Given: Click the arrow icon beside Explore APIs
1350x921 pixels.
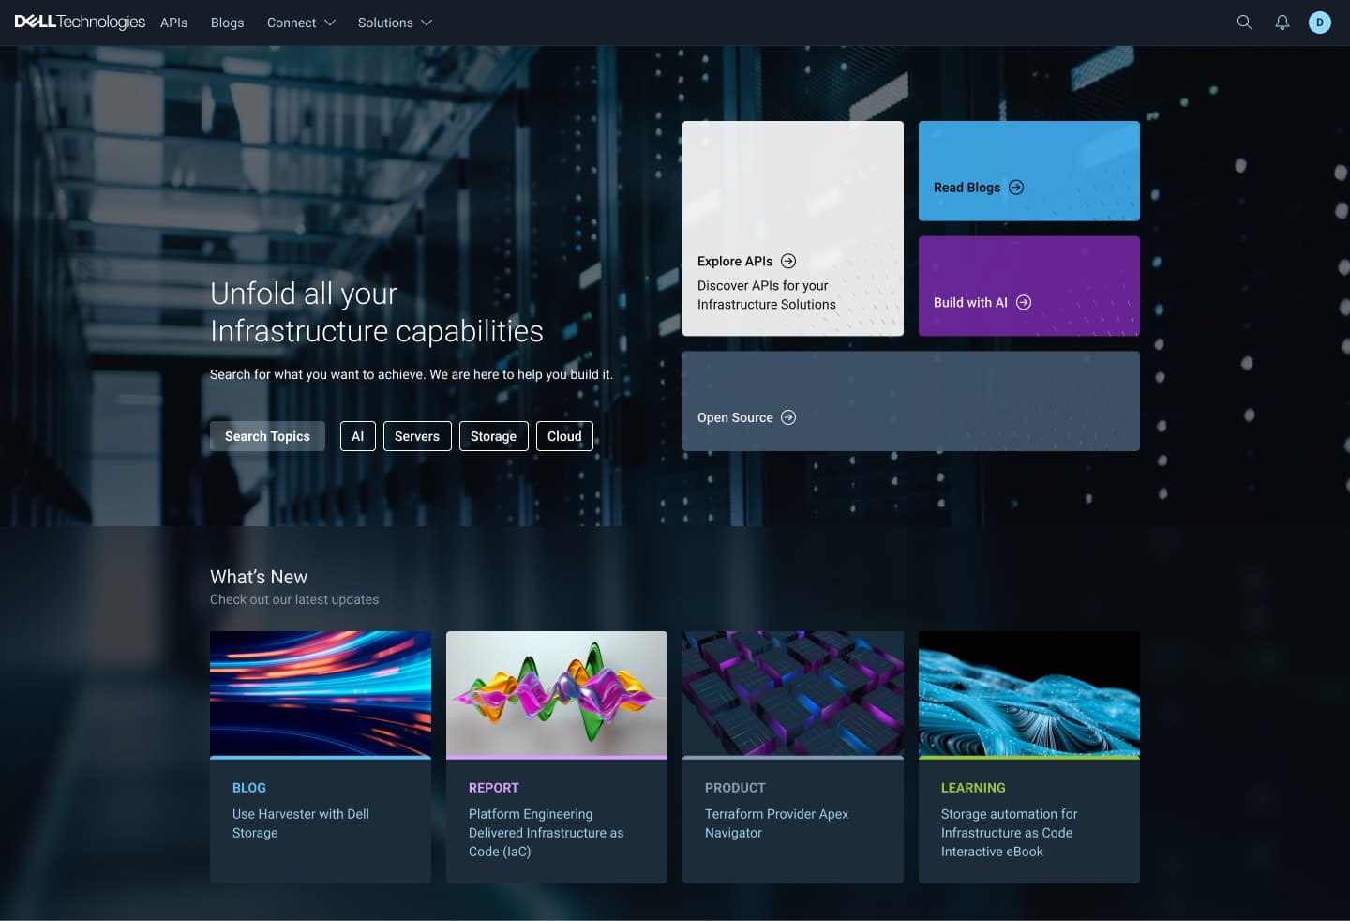Looking at the screenshot, I should 788,261.
